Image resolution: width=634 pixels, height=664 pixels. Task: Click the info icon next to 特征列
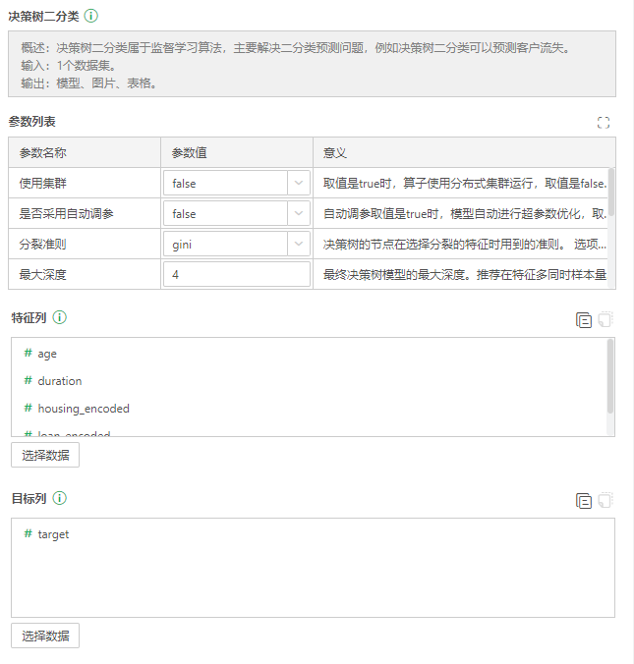(60, 318)
